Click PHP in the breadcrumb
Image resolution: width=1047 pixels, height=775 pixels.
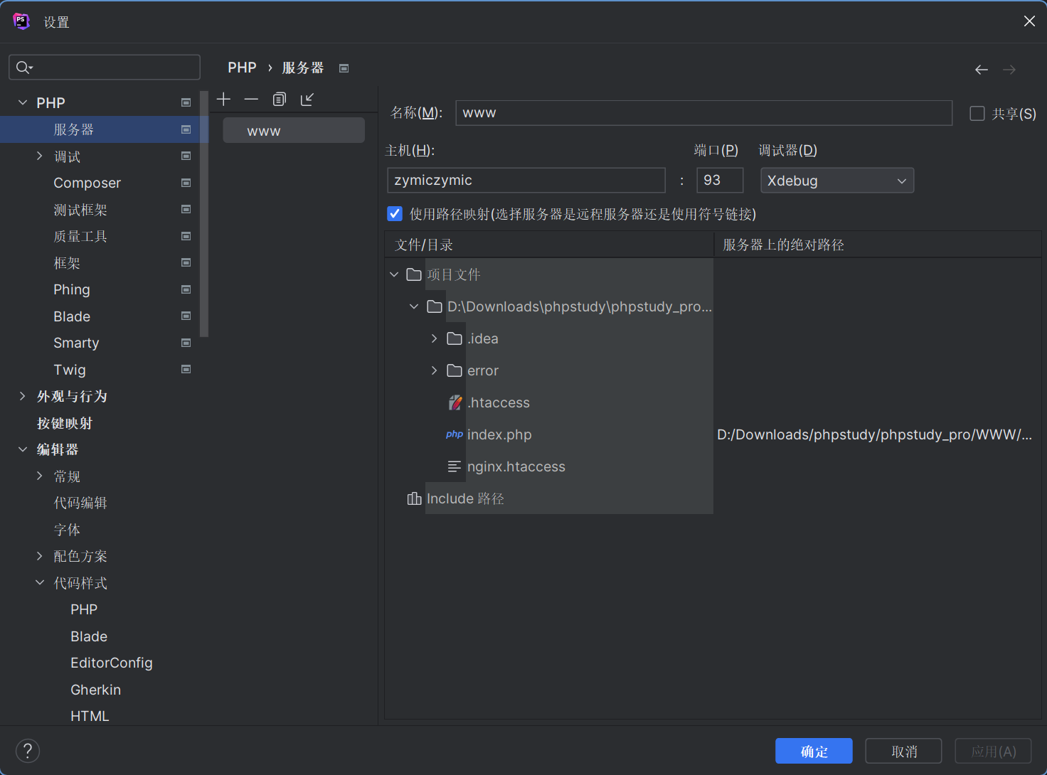pyautogui.click(x=242, y=68)
